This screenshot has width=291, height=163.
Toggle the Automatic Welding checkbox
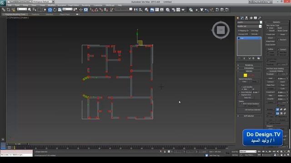click(x=268, y=71)
